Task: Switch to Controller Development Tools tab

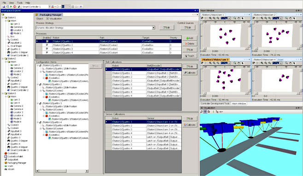Action: coord(215,104)
